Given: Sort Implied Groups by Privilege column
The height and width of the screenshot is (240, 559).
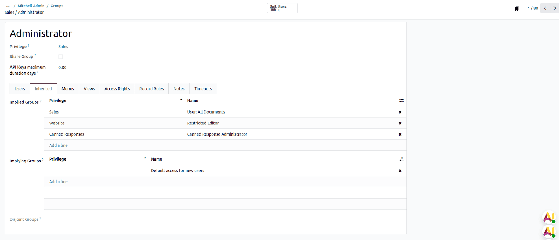Looking at the screenshot, I should (58, 101).
